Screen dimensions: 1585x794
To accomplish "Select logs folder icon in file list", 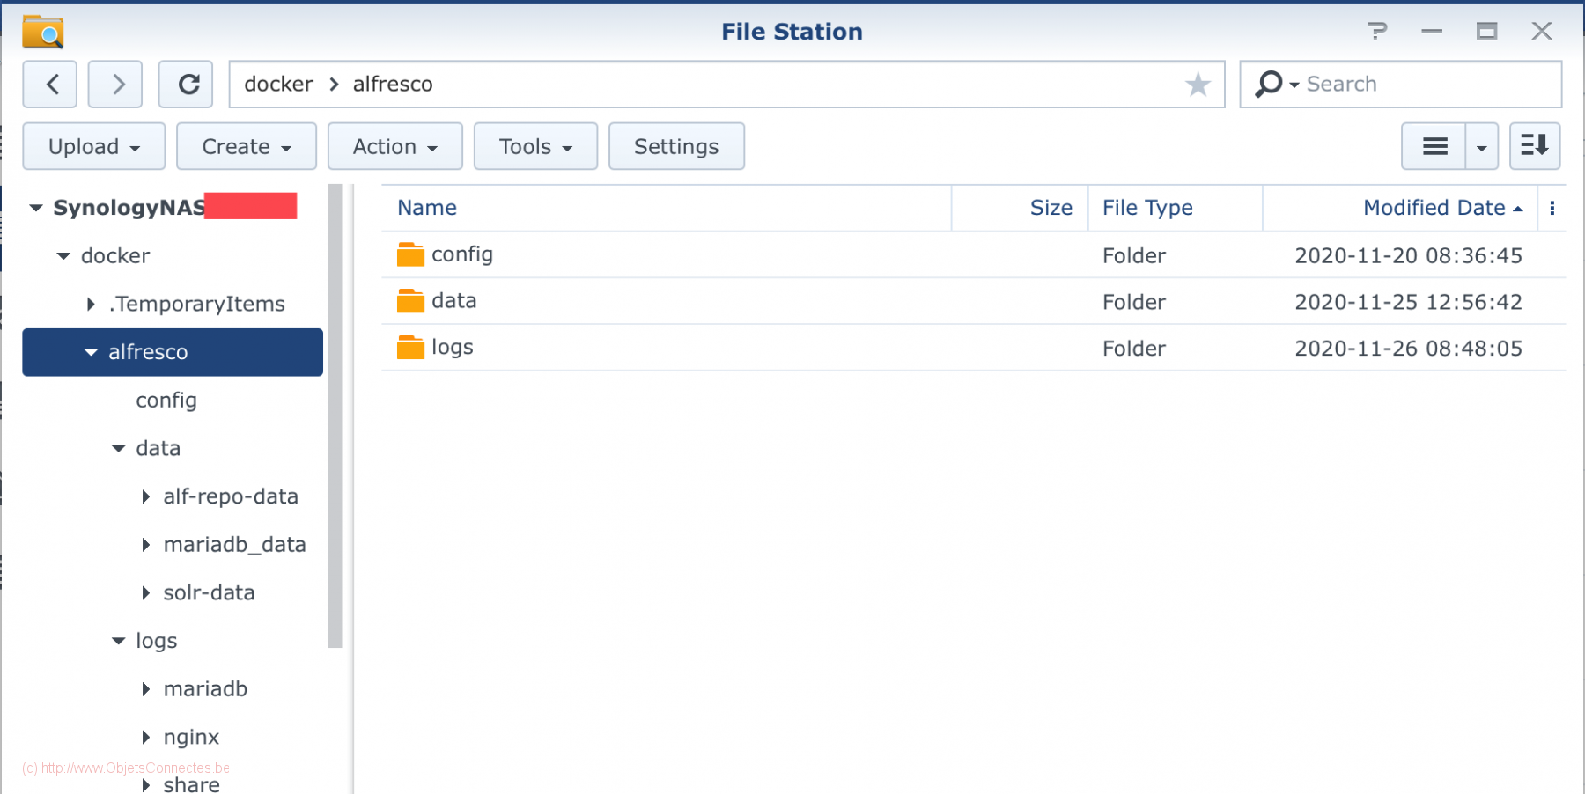I will click(410, 348).
